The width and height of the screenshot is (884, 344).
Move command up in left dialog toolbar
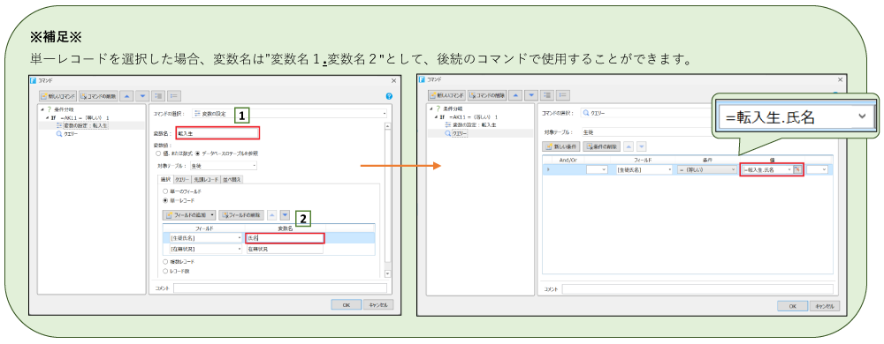pos(126,96)
